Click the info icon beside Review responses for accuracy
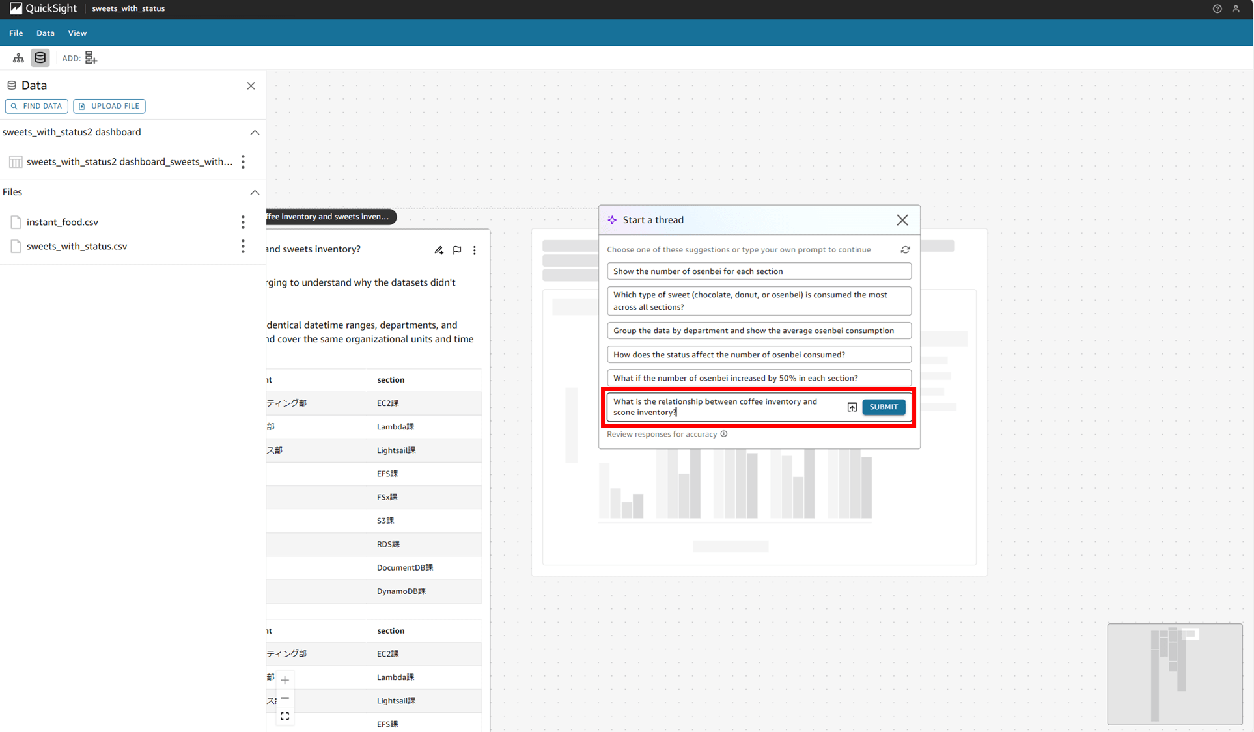This screenshot has height=732, width=1254. pyautogui.click(x=724, y=434)
